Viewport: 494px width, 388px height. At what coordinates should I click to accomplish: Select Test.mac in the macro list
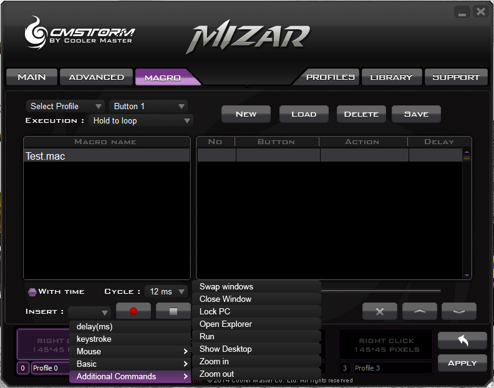click(106, 156)
